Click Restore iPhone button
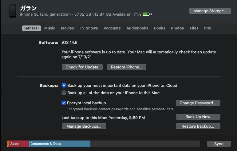 coord(127,67)
